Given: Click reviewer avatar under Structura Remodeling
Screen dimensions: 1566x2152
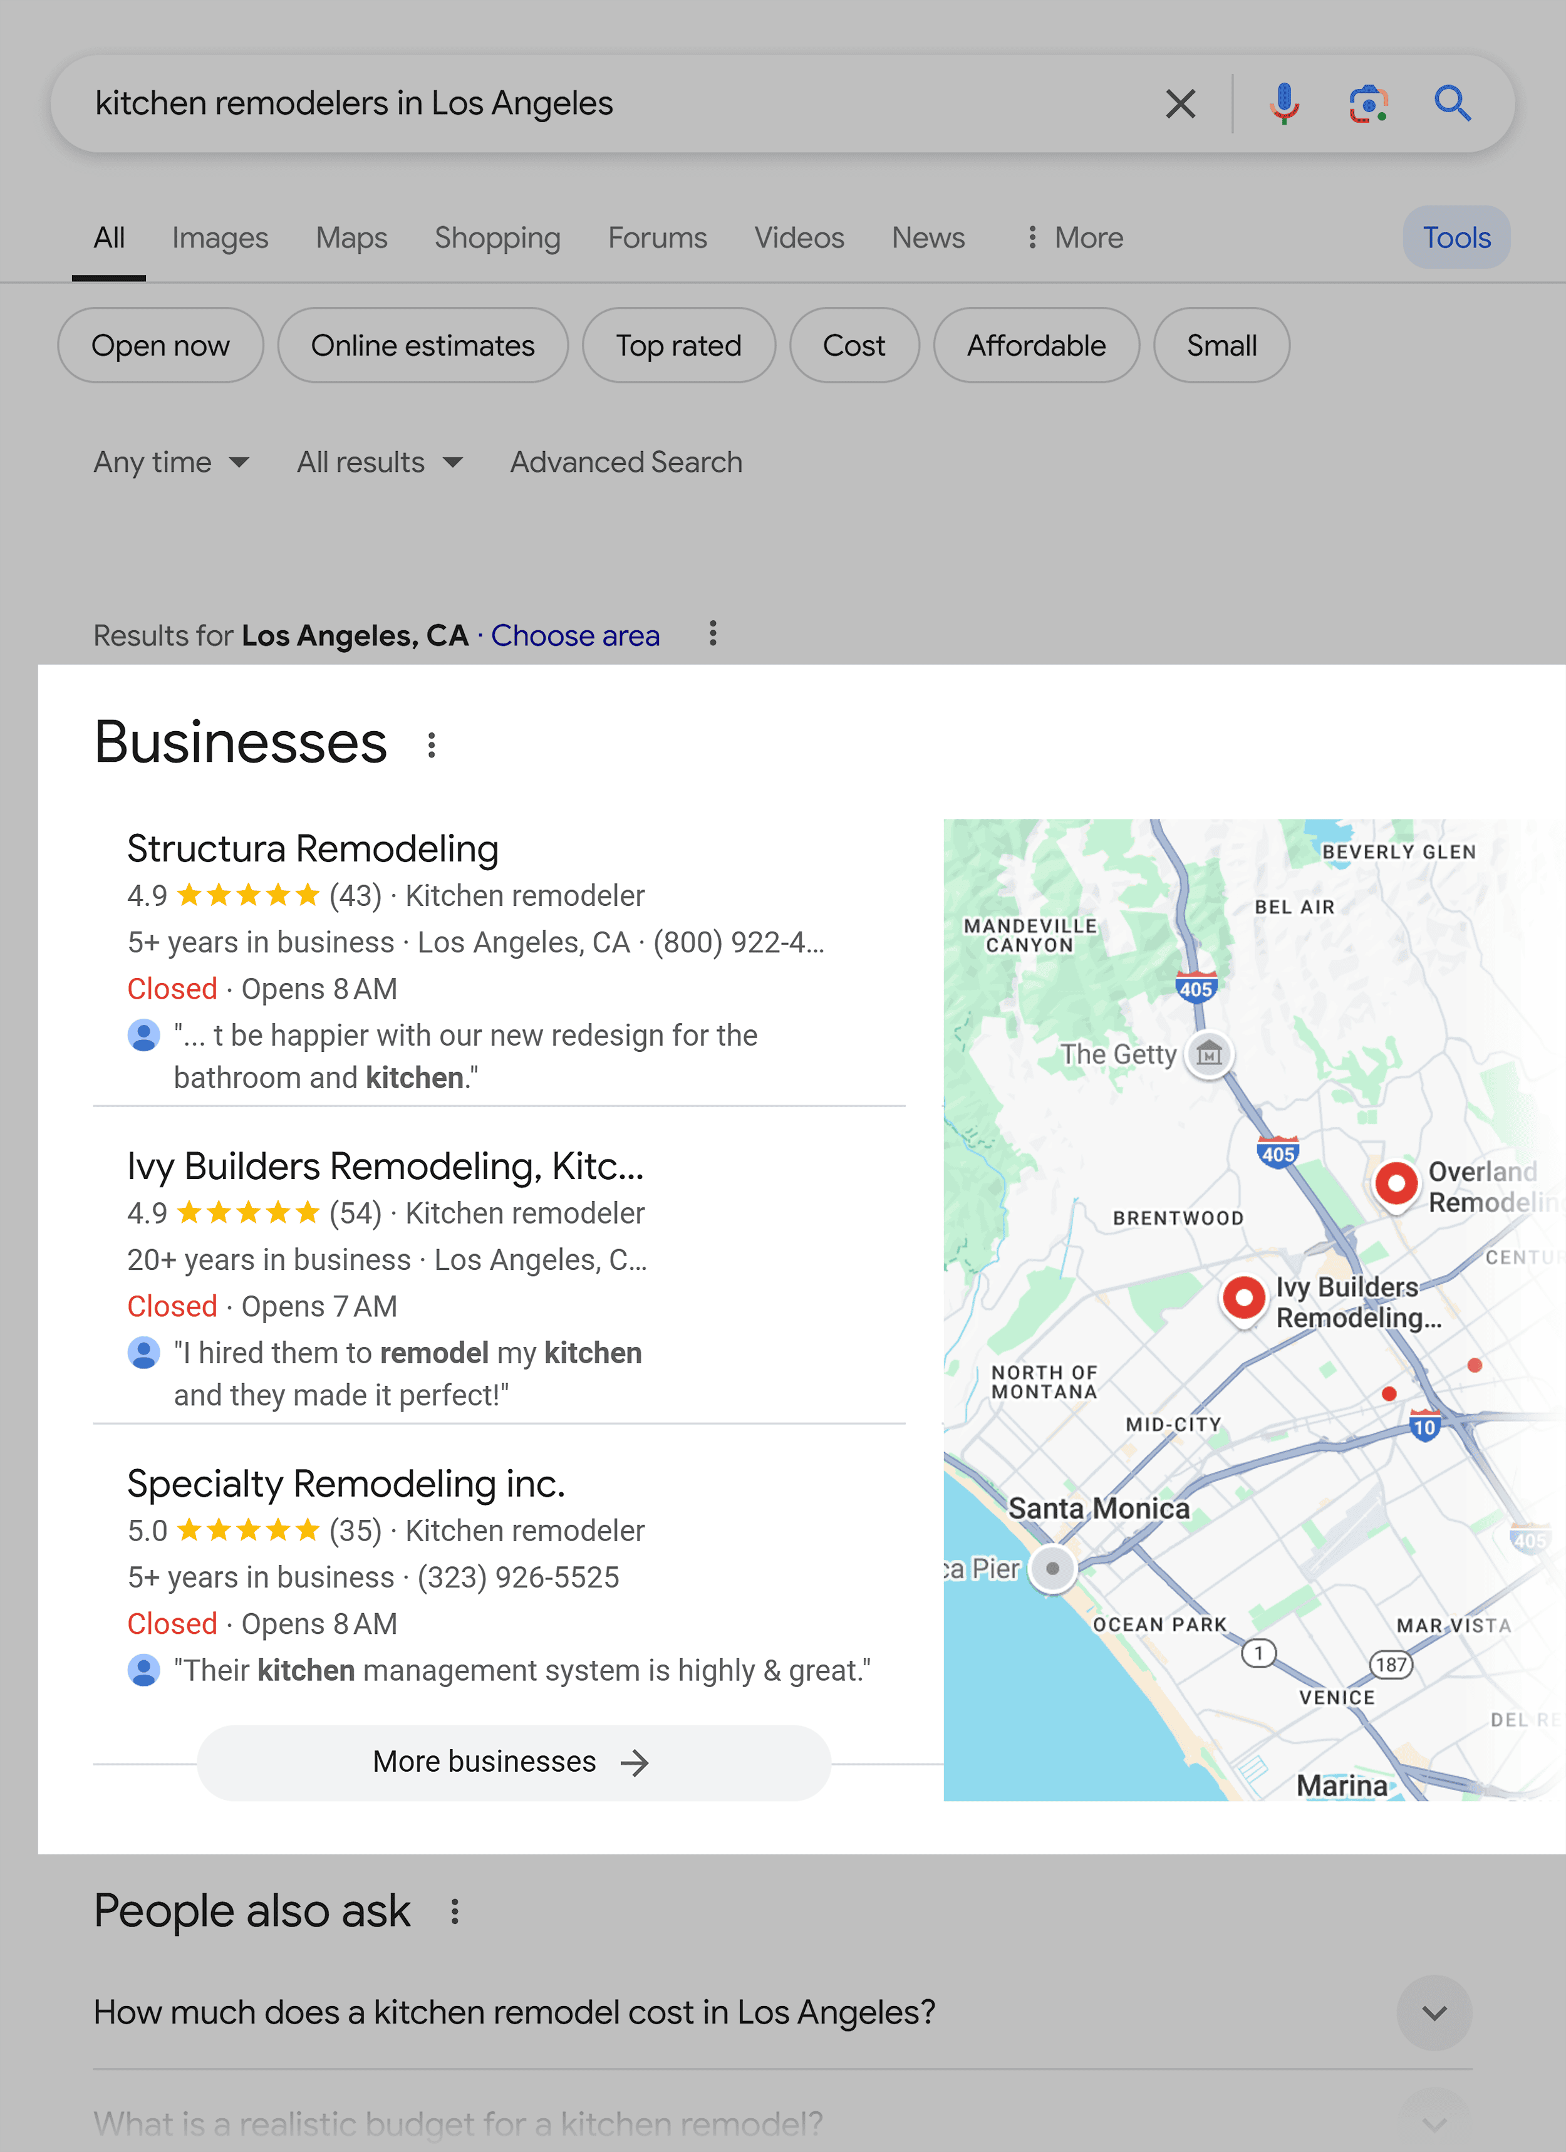Looking at the screenshot, I should coord(143,1035).
